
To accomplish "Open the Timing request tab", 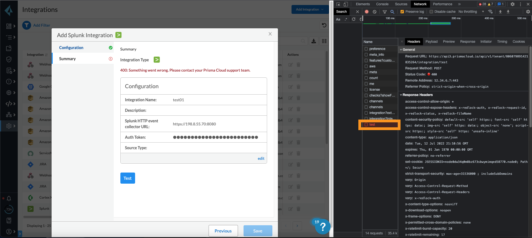I will pos(502,42).
